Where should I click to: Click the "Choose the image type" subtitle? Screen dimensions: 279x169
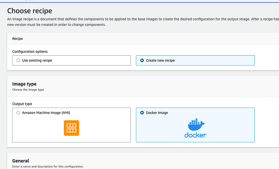click(28, 90)
